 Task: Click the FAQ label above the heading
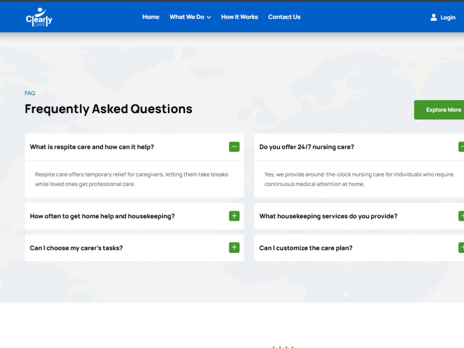pos(30,93)
